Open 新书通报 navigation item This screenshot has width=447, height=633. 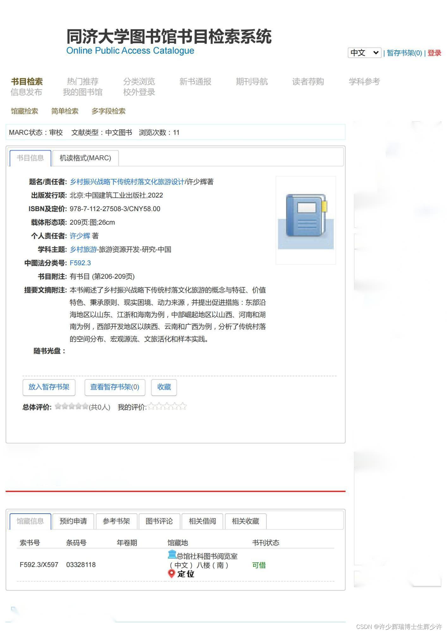click(x=195, y=82)
